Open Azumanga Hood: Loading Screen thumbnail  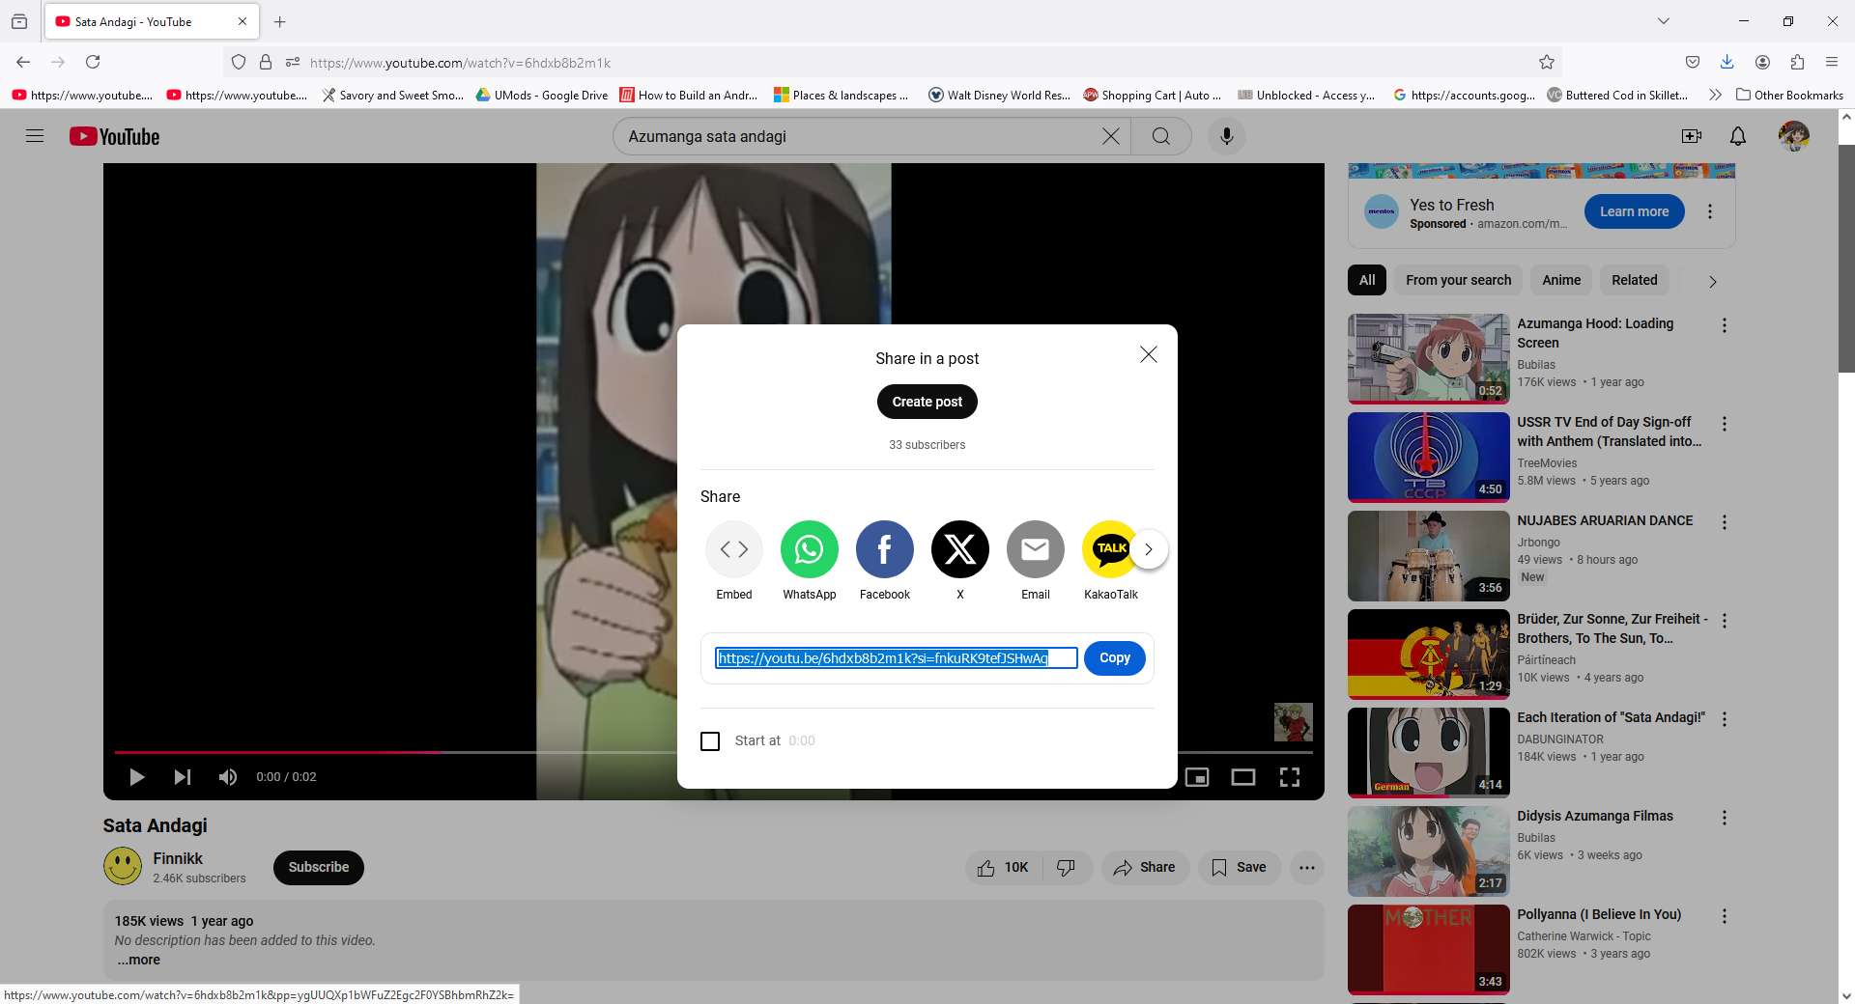(1429, 359)
